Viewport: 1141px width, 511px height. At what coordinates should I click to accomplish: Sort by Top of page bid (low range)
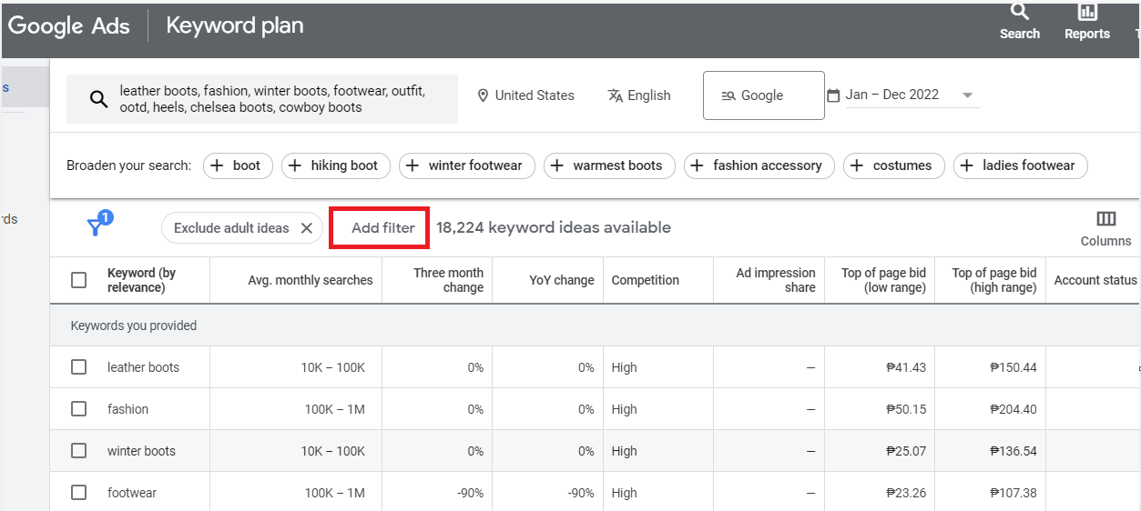[x=883, y=280]
